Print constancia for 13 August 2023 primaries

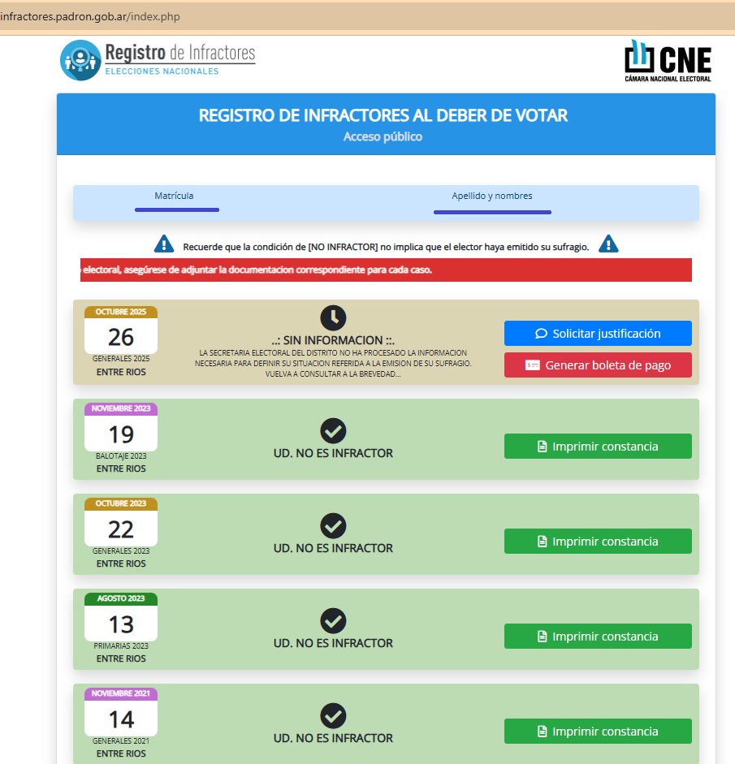pos(598,637)
